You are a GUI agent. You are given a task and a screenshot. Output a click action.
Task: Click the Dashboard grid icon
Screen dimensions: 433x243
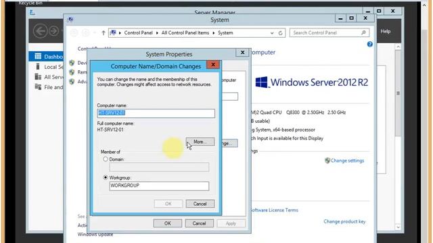click(38, 57)
